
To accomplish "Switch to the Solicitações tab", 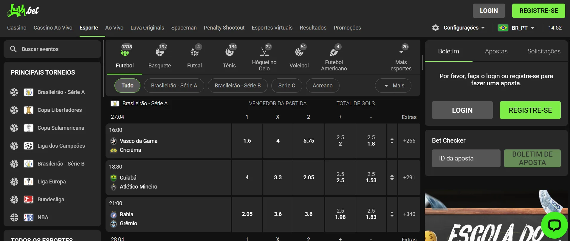I will coord(544,51).
